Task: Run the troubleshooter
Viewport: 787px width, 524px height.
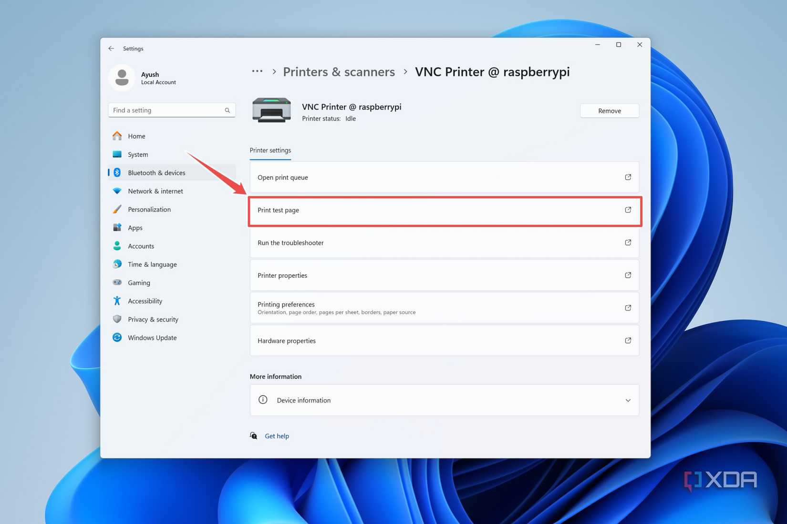Action: pos(445,242)
